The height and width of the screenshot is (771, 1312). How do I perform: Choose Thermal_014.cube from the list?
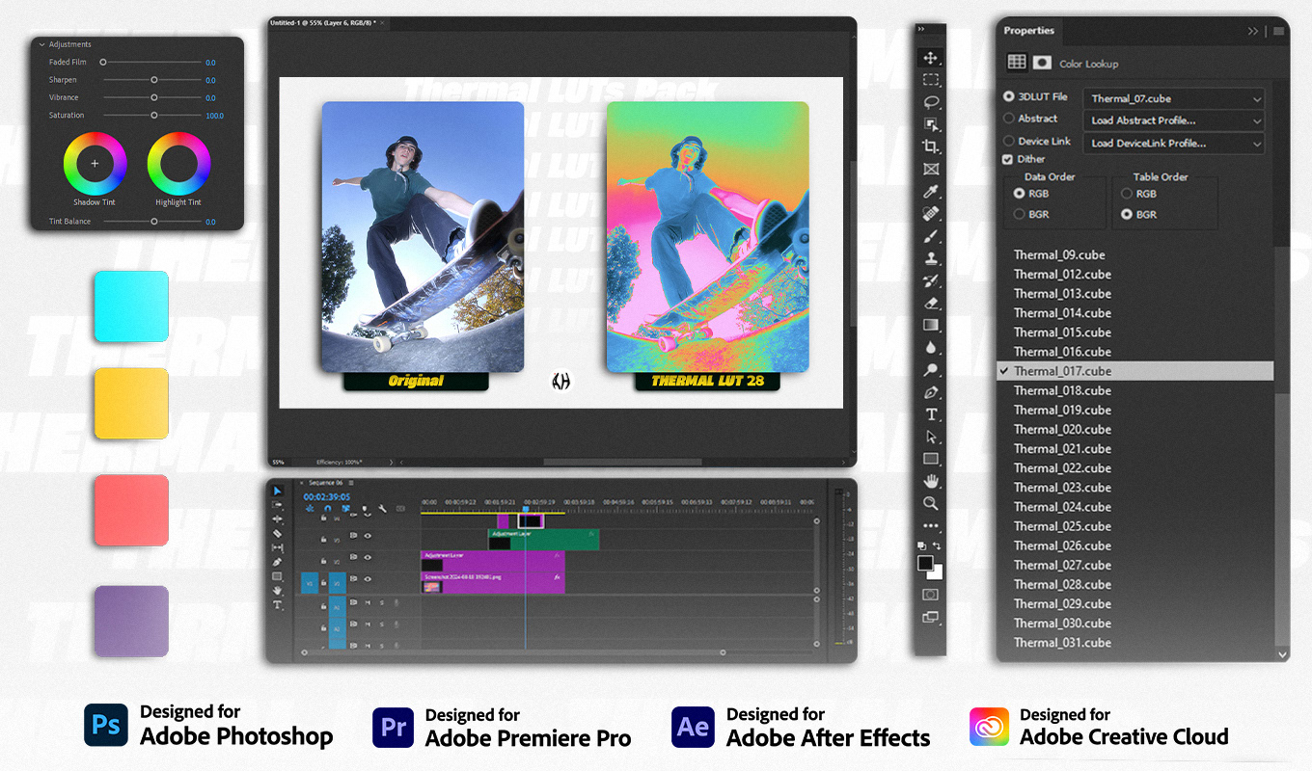pos(1062,312)
